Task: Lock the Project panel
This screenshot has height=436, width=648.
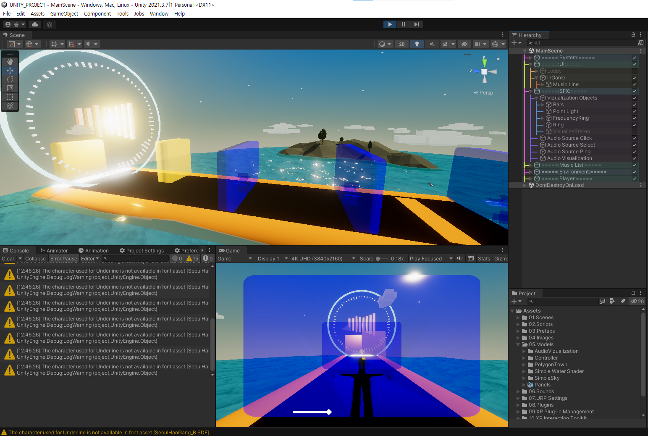Action: (x=633, y=293)
